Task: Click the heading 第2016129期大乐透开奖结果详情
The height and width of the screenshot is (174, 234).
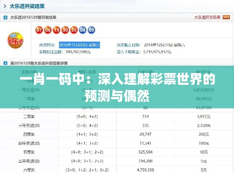Action: click(x=39, y=63)
